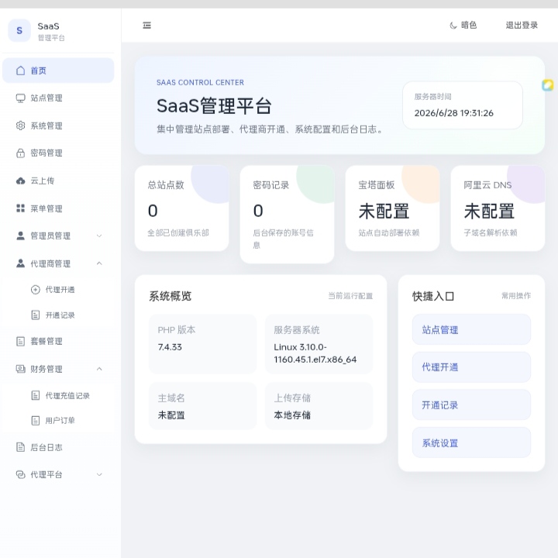Image resolution: width=558 pixels, height=558 pixels.
Task: Click the gear icon for 系统管理
Action: tap(21, 126)
